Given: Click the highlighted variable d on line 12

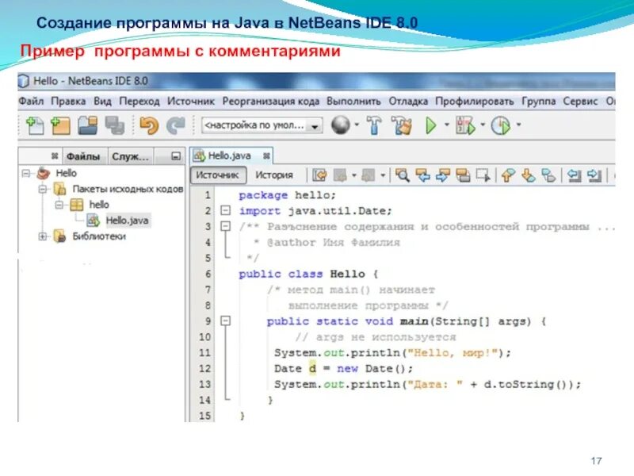Looking at the screenshot, I should pos(312,369).
